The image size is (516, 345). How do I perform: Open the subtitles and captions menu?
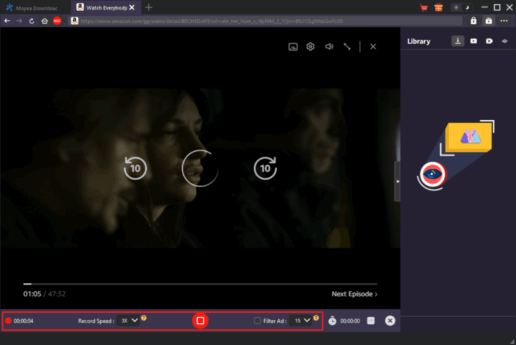[293, 46]
